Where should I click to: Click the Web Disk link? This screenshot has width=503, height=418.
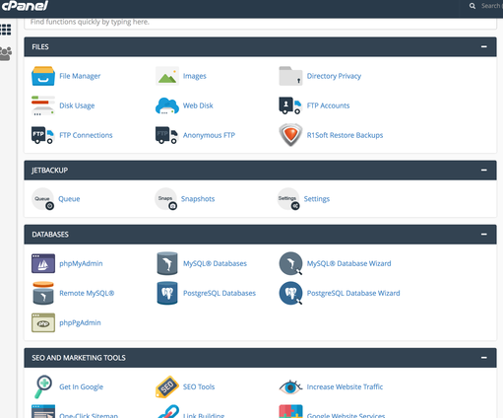(198, 105)
